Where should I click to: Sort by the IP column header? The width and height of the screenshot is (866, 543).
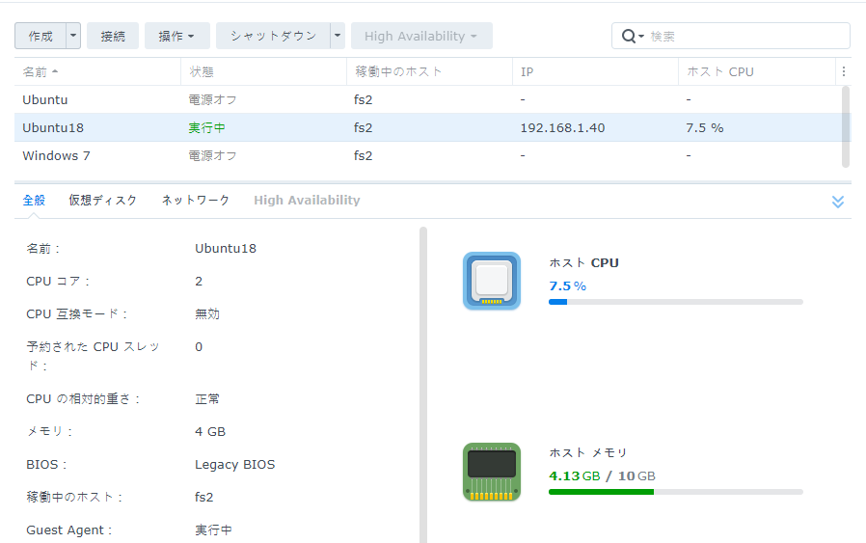click(x=595, y=71)
